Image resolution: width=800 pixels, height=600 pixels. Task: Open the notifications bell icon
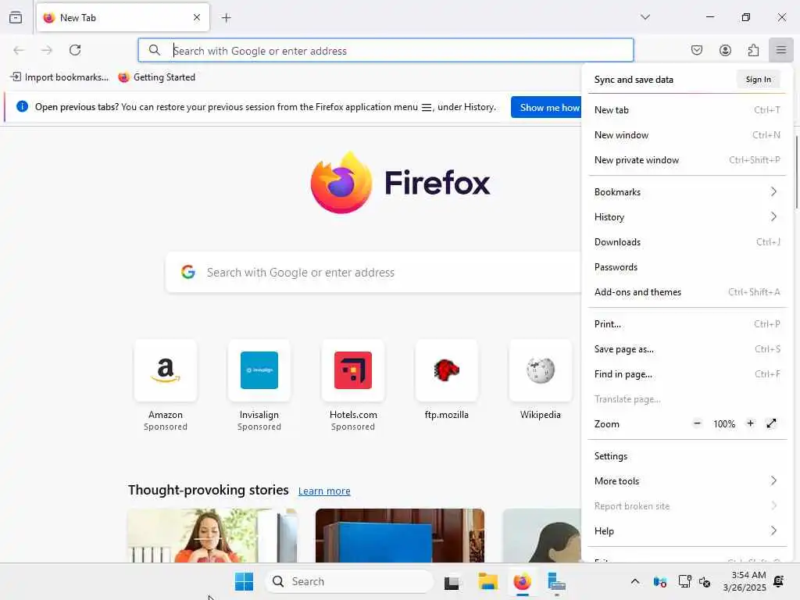pyautogui.click(x=779, y=581)
